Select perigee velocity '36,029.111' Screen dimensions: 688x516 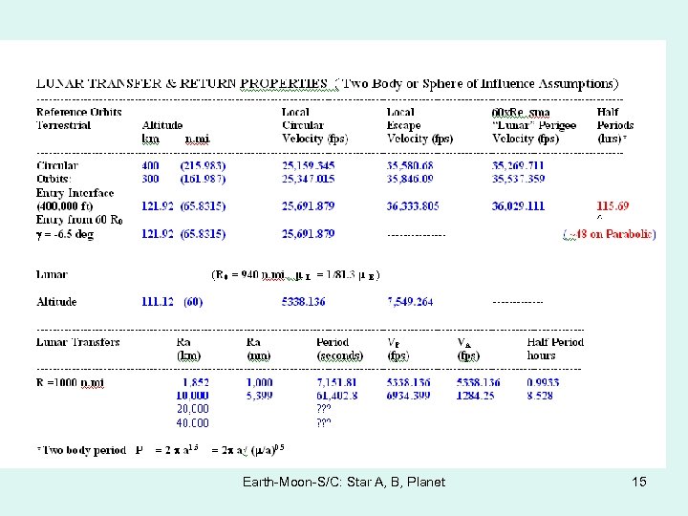pyautogui.click(x=518, y=206)
